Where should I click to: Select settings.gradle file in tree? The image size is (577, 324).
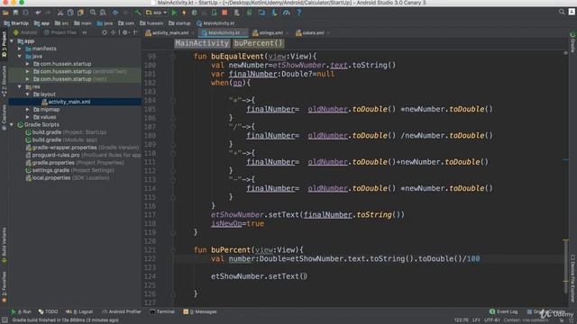click(x=69, y=170)
